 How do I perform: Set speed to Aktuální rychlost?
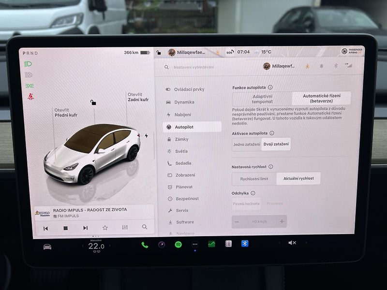click(298, 178)
